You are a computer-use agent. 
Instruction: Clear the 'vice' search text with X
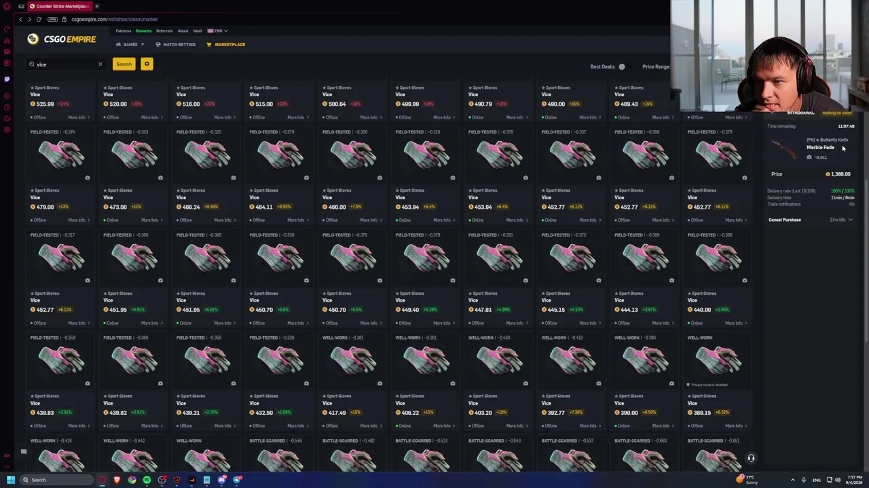100,64
